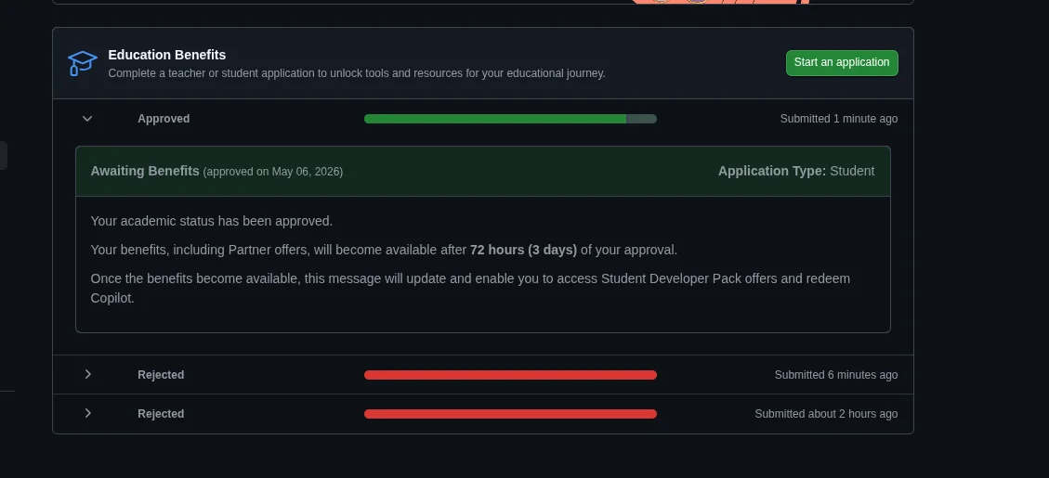Expand the Rejected application submitted 6 minutes ago
Viewport: 1049px width, 478px height.
(x=87, y=374)
